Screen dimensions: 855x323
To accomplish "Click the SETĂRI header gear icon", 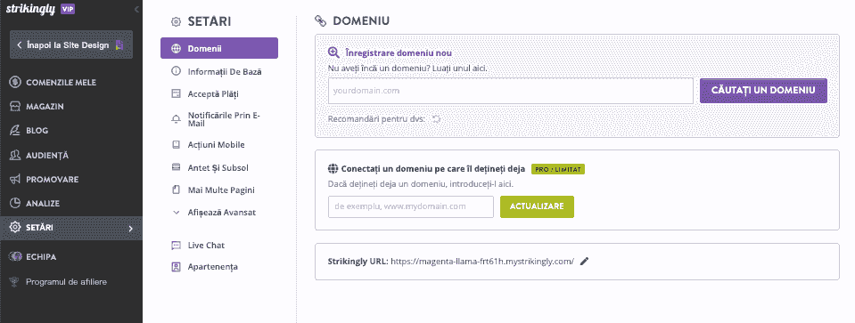I will click(x=176, y=21).
